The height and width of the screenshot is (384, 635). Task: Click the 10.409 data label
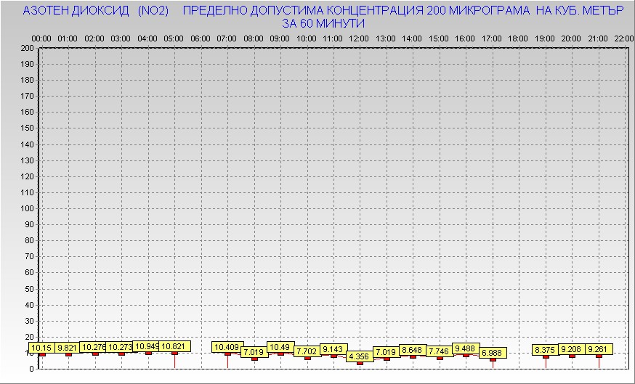click(x=227, y=347)
